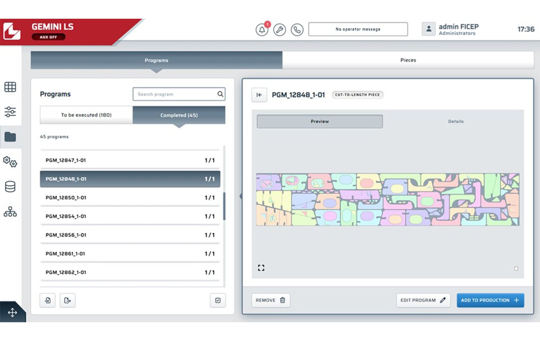Click the program list scrollbar
The width and height of the screenshot is (540, 341).
click(x=224, y=206)
